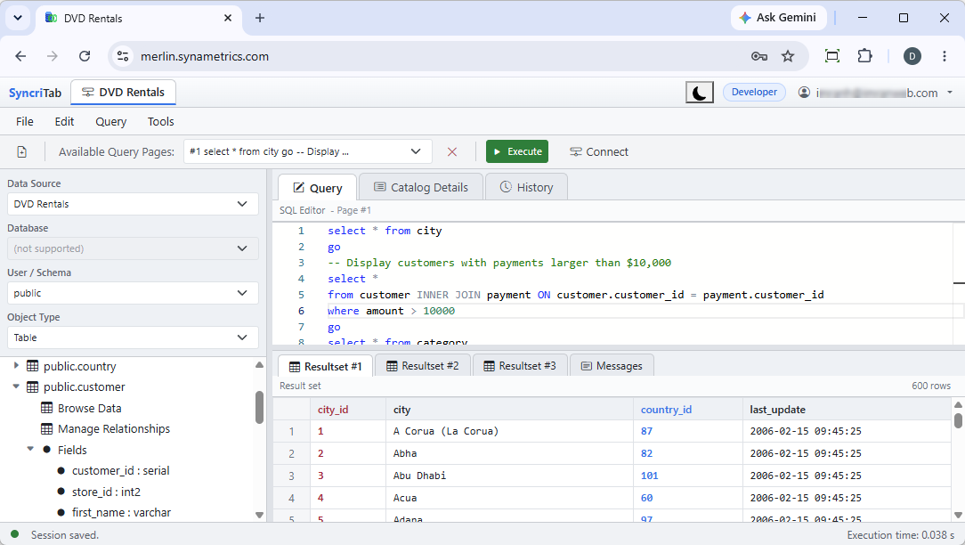Open the Tools menu
The width and height of the screenshot is (965, 545).
click(x=160, y=122)
